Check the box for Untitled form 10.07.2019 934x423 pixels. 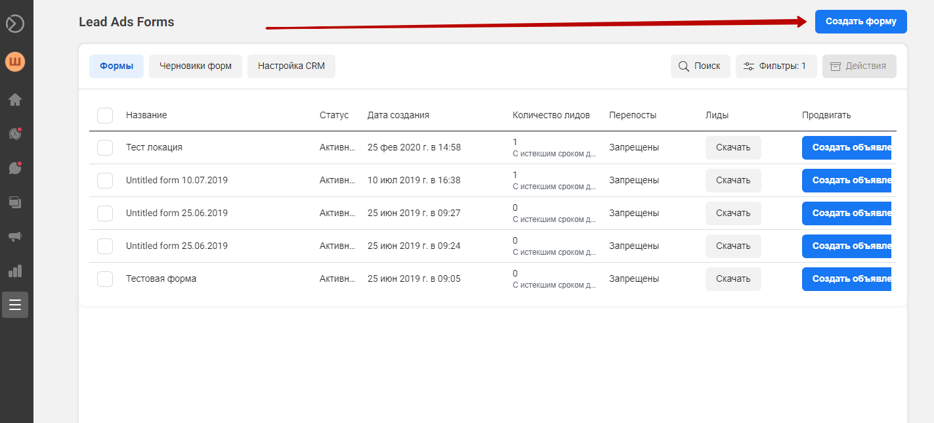click(x=105, y=181)
